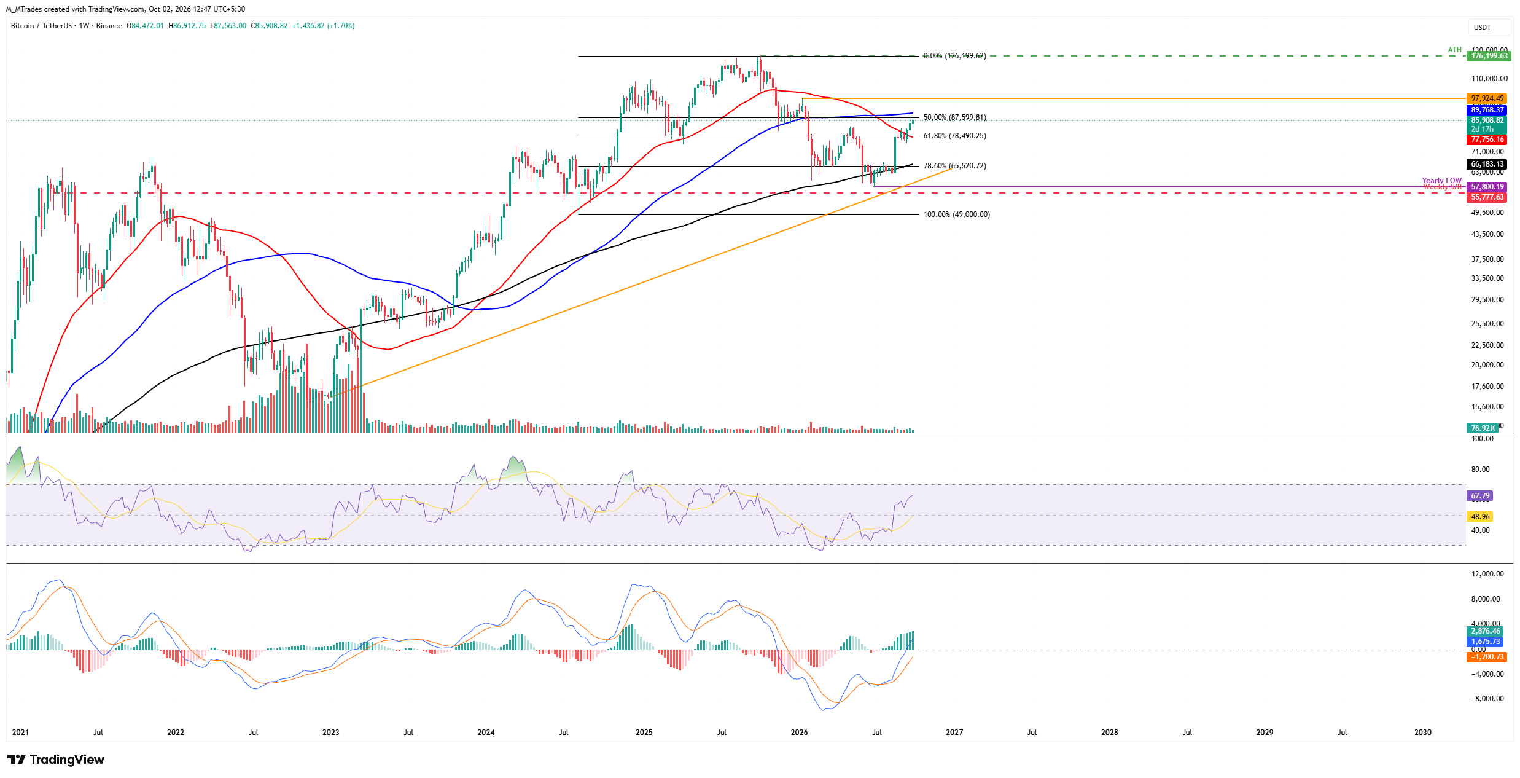Click the 12,000.00 MACD axis label
This screenshot has width=1520, height=778.
pos(1487,574)
